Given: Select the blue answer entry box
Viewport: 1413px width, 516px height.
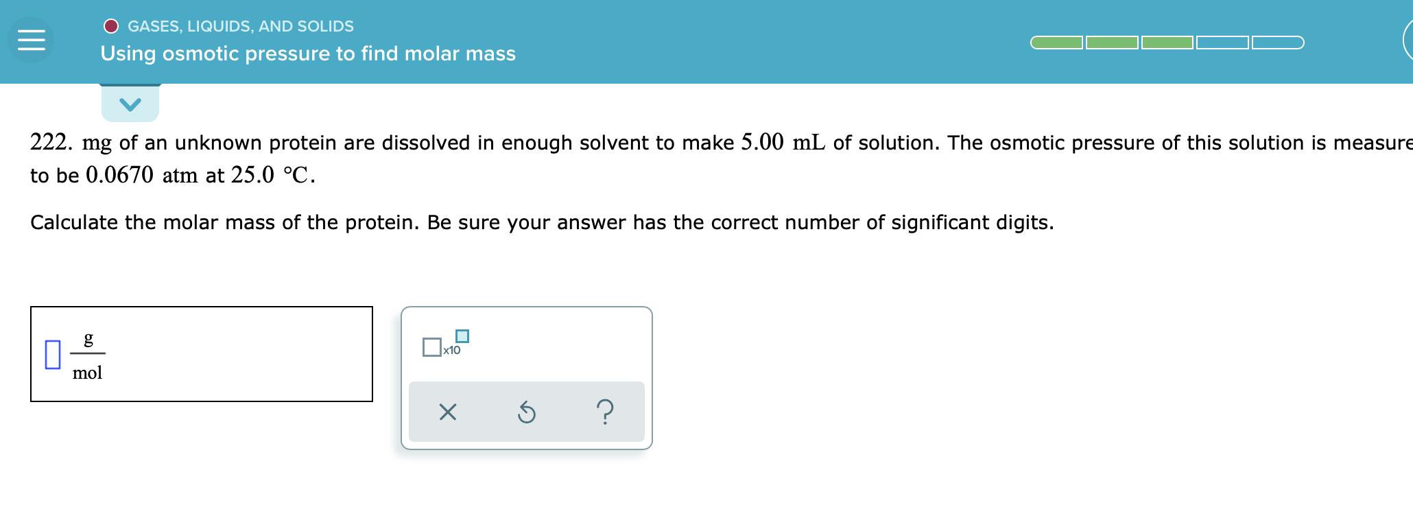Looking at the screenshot, I should (x=54, y=355).
